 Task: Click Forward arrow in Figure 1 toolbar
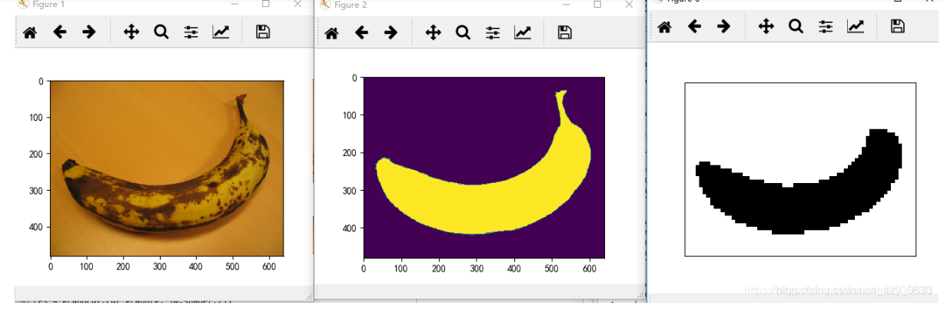89,32
